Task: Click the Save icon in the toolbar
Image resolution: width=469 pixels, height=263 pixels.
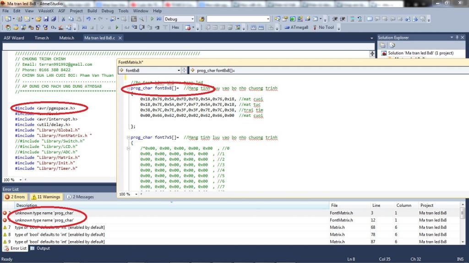Action: coord(46,19)
